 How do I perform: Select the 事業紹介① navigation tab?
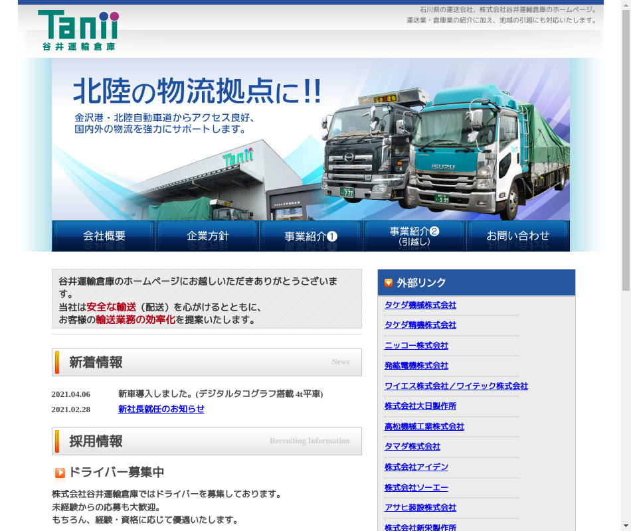311,236
